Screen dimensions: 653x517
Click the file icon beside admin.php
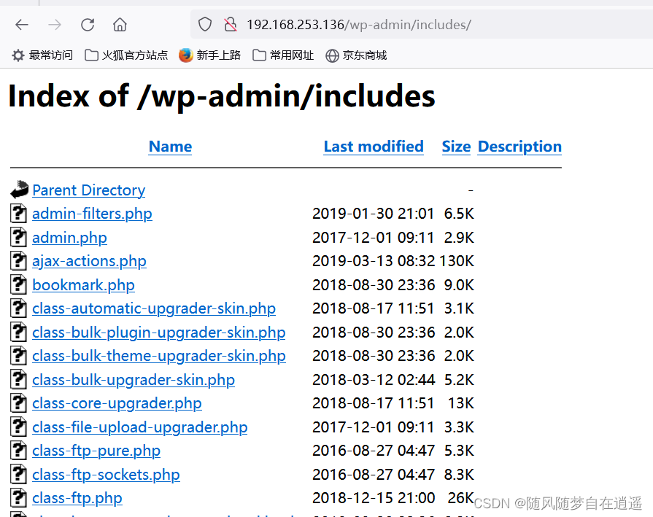[18, 238]
